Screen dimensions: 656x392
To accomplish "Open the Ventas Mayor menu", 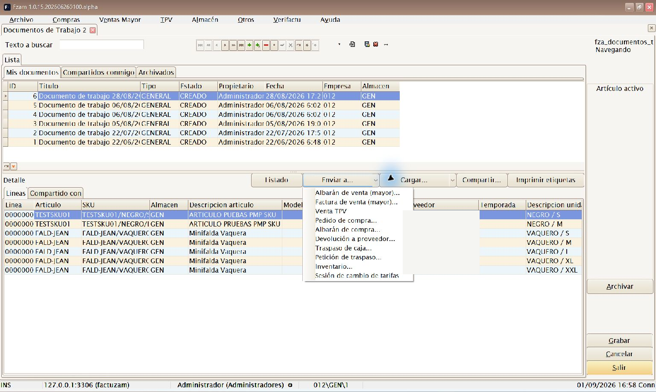I will point(120,20).
